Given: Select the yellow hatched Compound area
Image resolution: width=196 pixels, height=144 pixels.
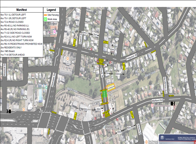Looking at the screenshot, I should click(111, 87).
